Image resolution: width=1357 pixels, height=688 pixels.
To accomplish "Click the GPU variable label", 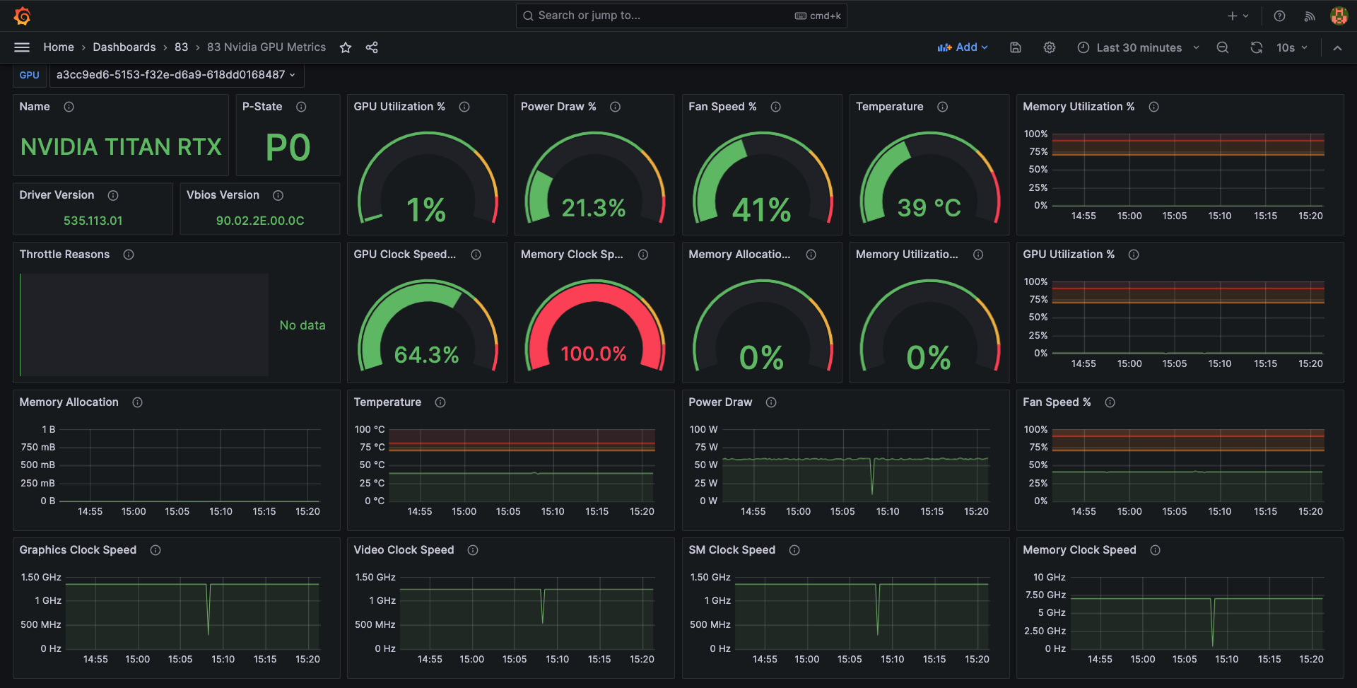I will pyautogui.click(x=30, y=75).
